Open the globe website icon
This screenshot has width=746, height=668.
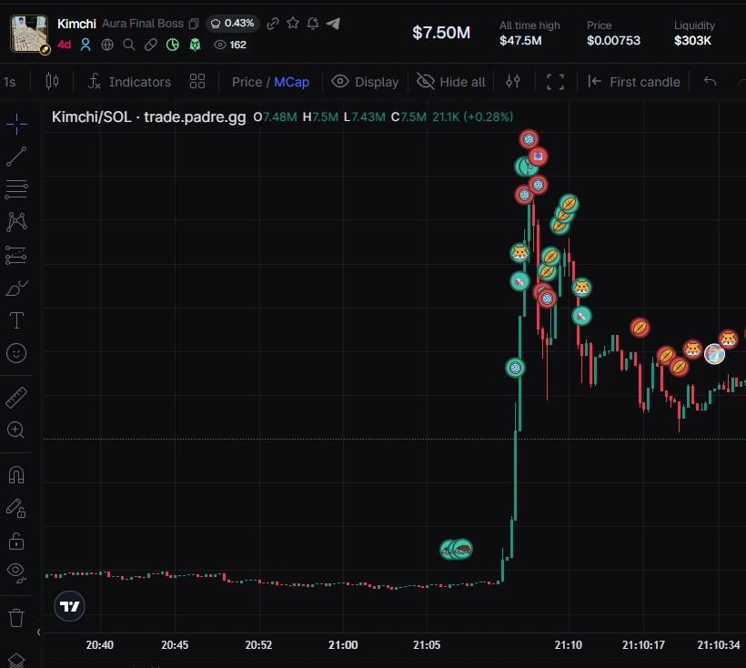click(x=107, y=45)
